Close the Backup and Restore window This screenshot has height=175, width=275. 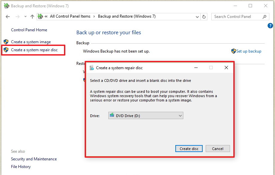pyautogui.click(x=266, y=6)
